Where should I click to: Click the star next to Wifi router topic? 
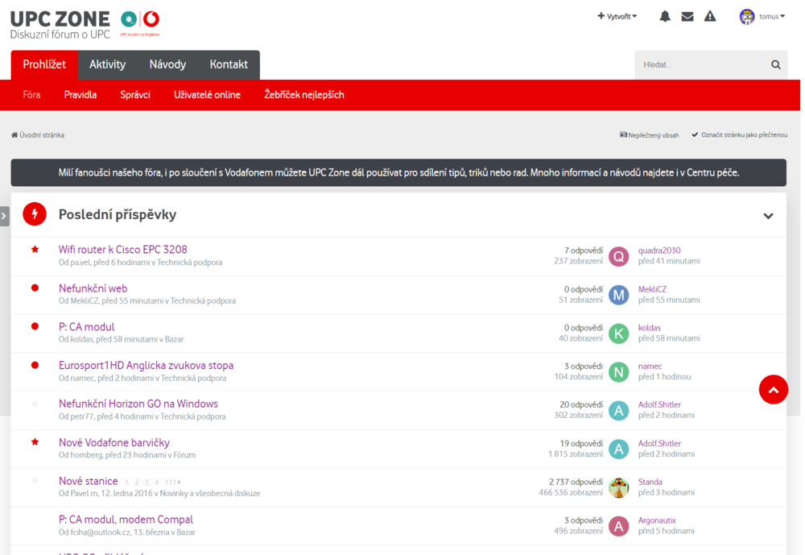35,249
